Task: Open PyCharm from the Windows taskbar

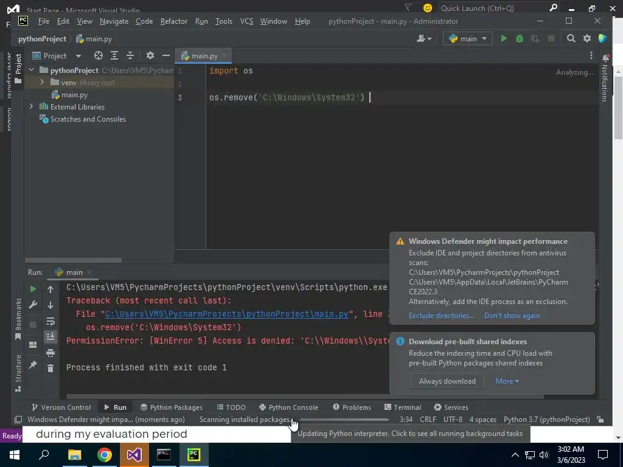Action: (x=194, y=455)
